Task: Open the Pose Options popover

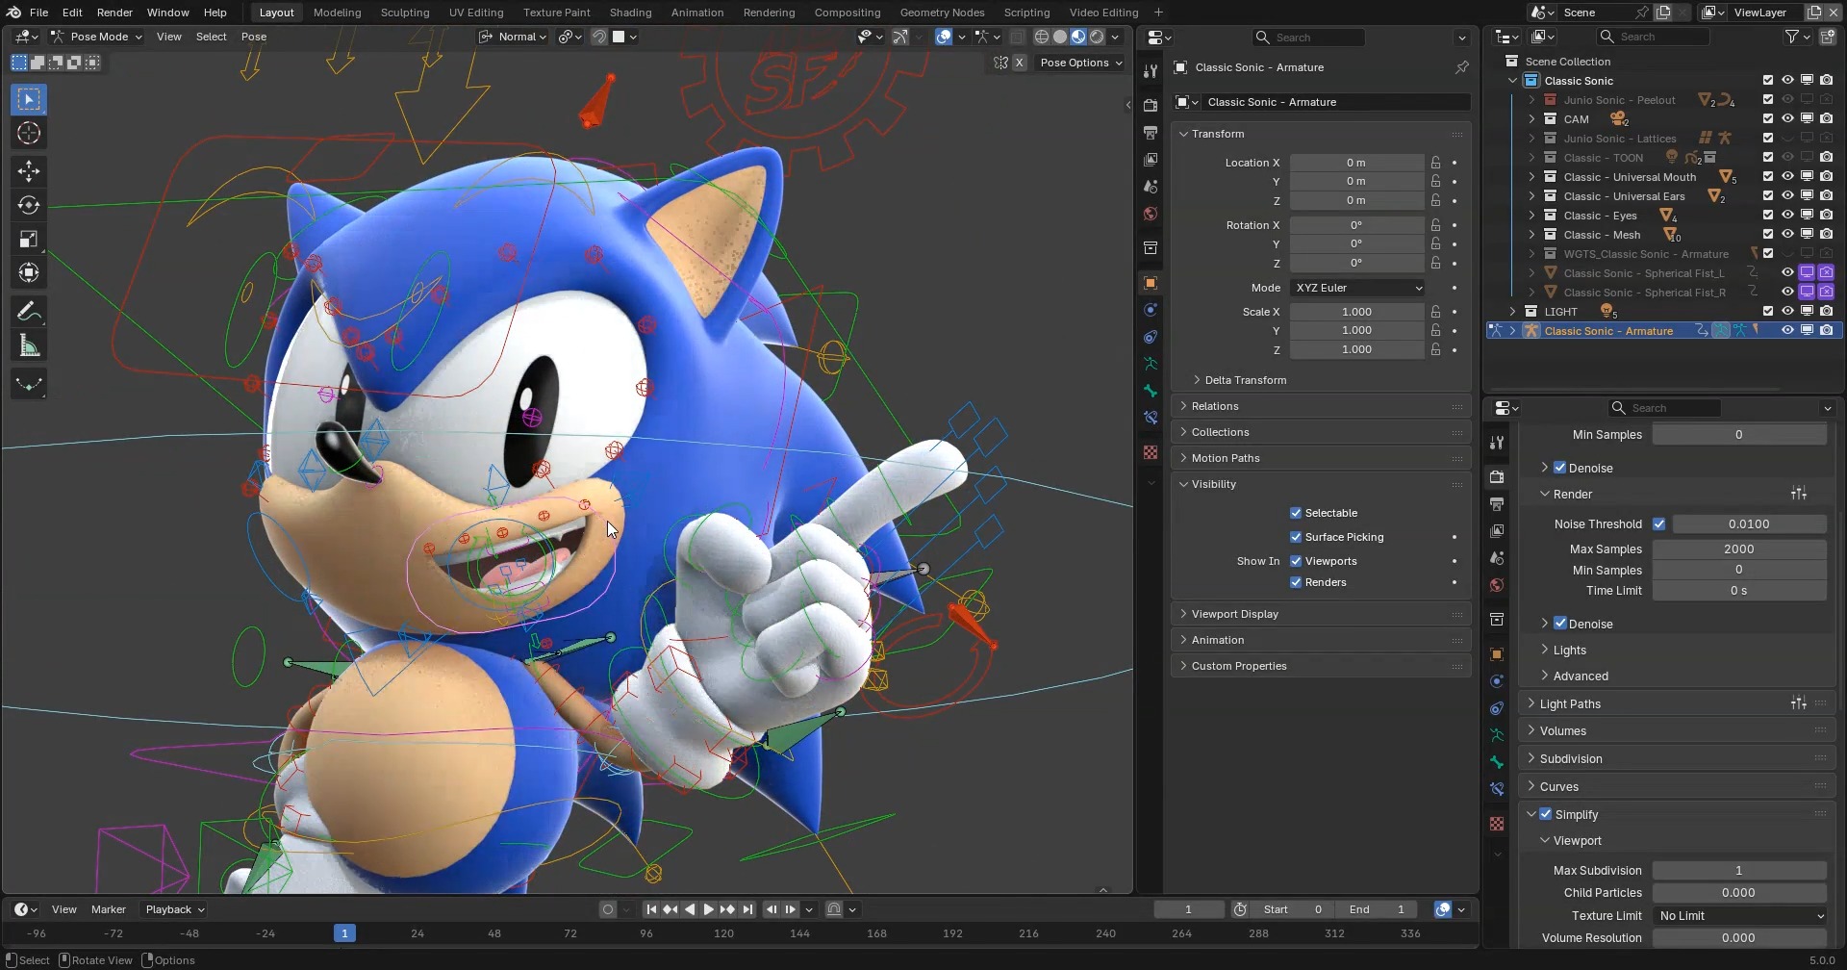Action: 1080,63
